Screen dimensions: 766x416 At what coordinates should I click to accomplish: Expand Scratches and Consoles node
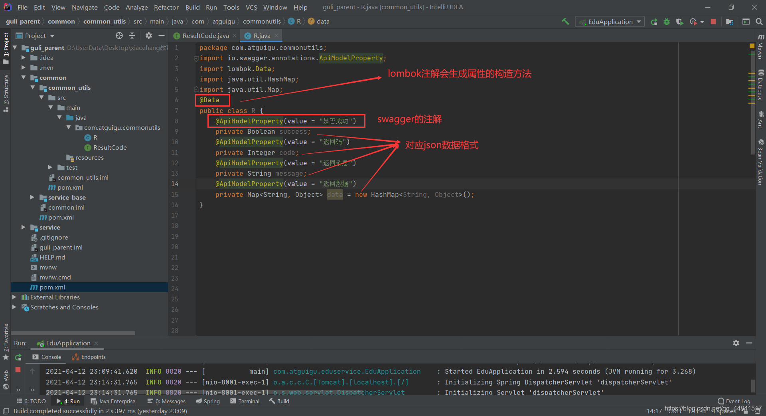coord(14,307)
